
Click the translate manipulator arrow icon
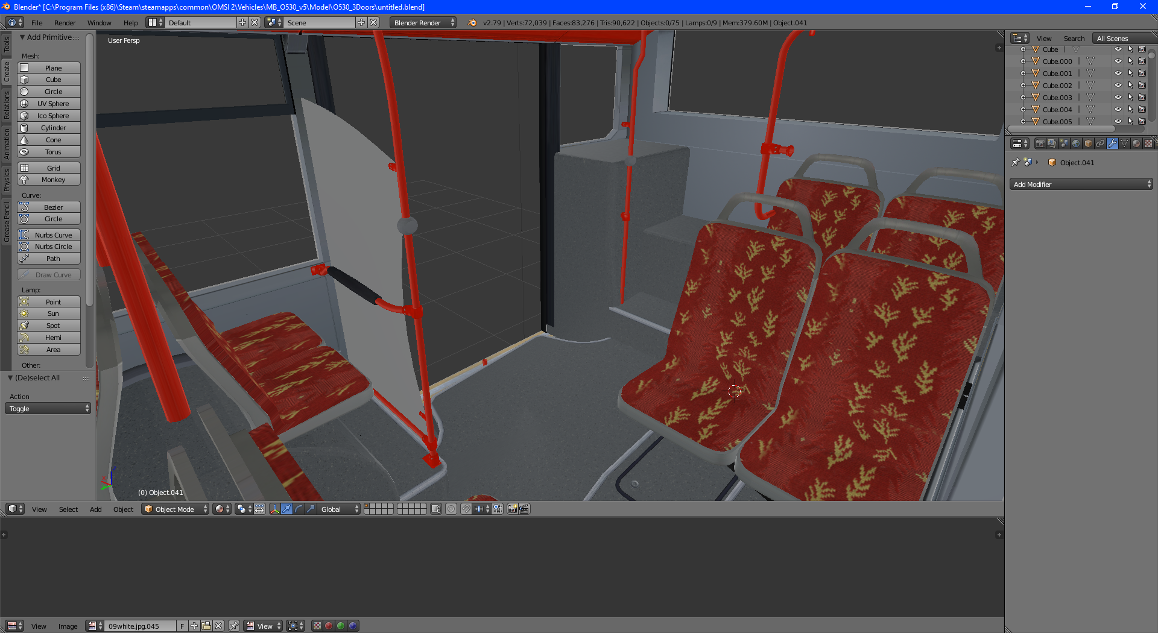pyautogui.click(x=286, y=509)
